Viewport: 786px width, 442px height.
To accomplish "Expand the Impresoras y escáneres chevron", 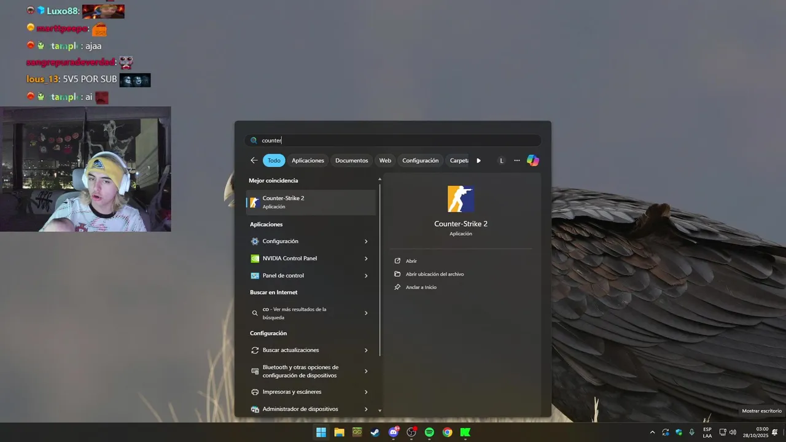I will pyautogui.click(x=366, y=392).
